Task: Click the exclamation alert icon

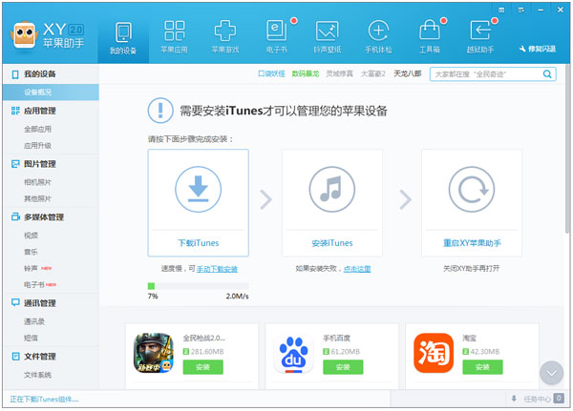Action: pyautogui.click(x=160, y=111)
